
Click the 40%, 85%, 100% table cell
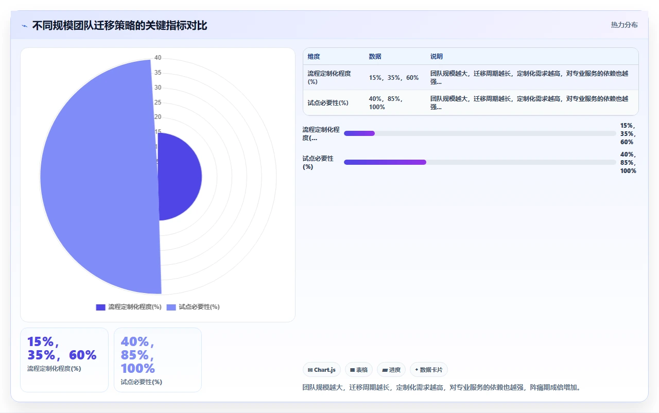395,102
